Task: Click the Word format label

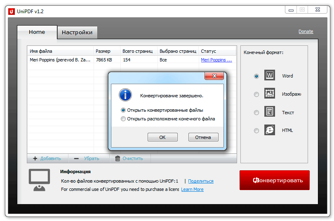Action: tap(287, 76)
